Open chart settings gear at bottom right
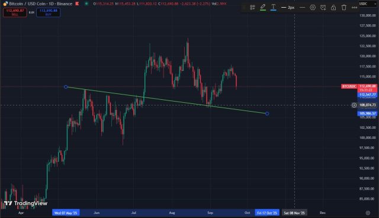The image size is (379, 218). click(368, 213)
